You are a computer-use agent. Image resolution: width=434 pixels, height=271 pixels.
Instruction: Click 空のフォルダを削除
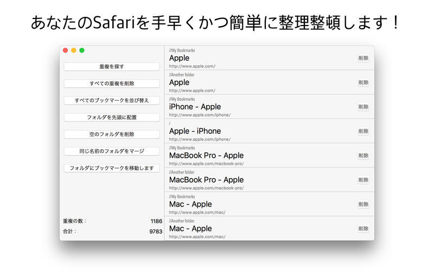112,134
